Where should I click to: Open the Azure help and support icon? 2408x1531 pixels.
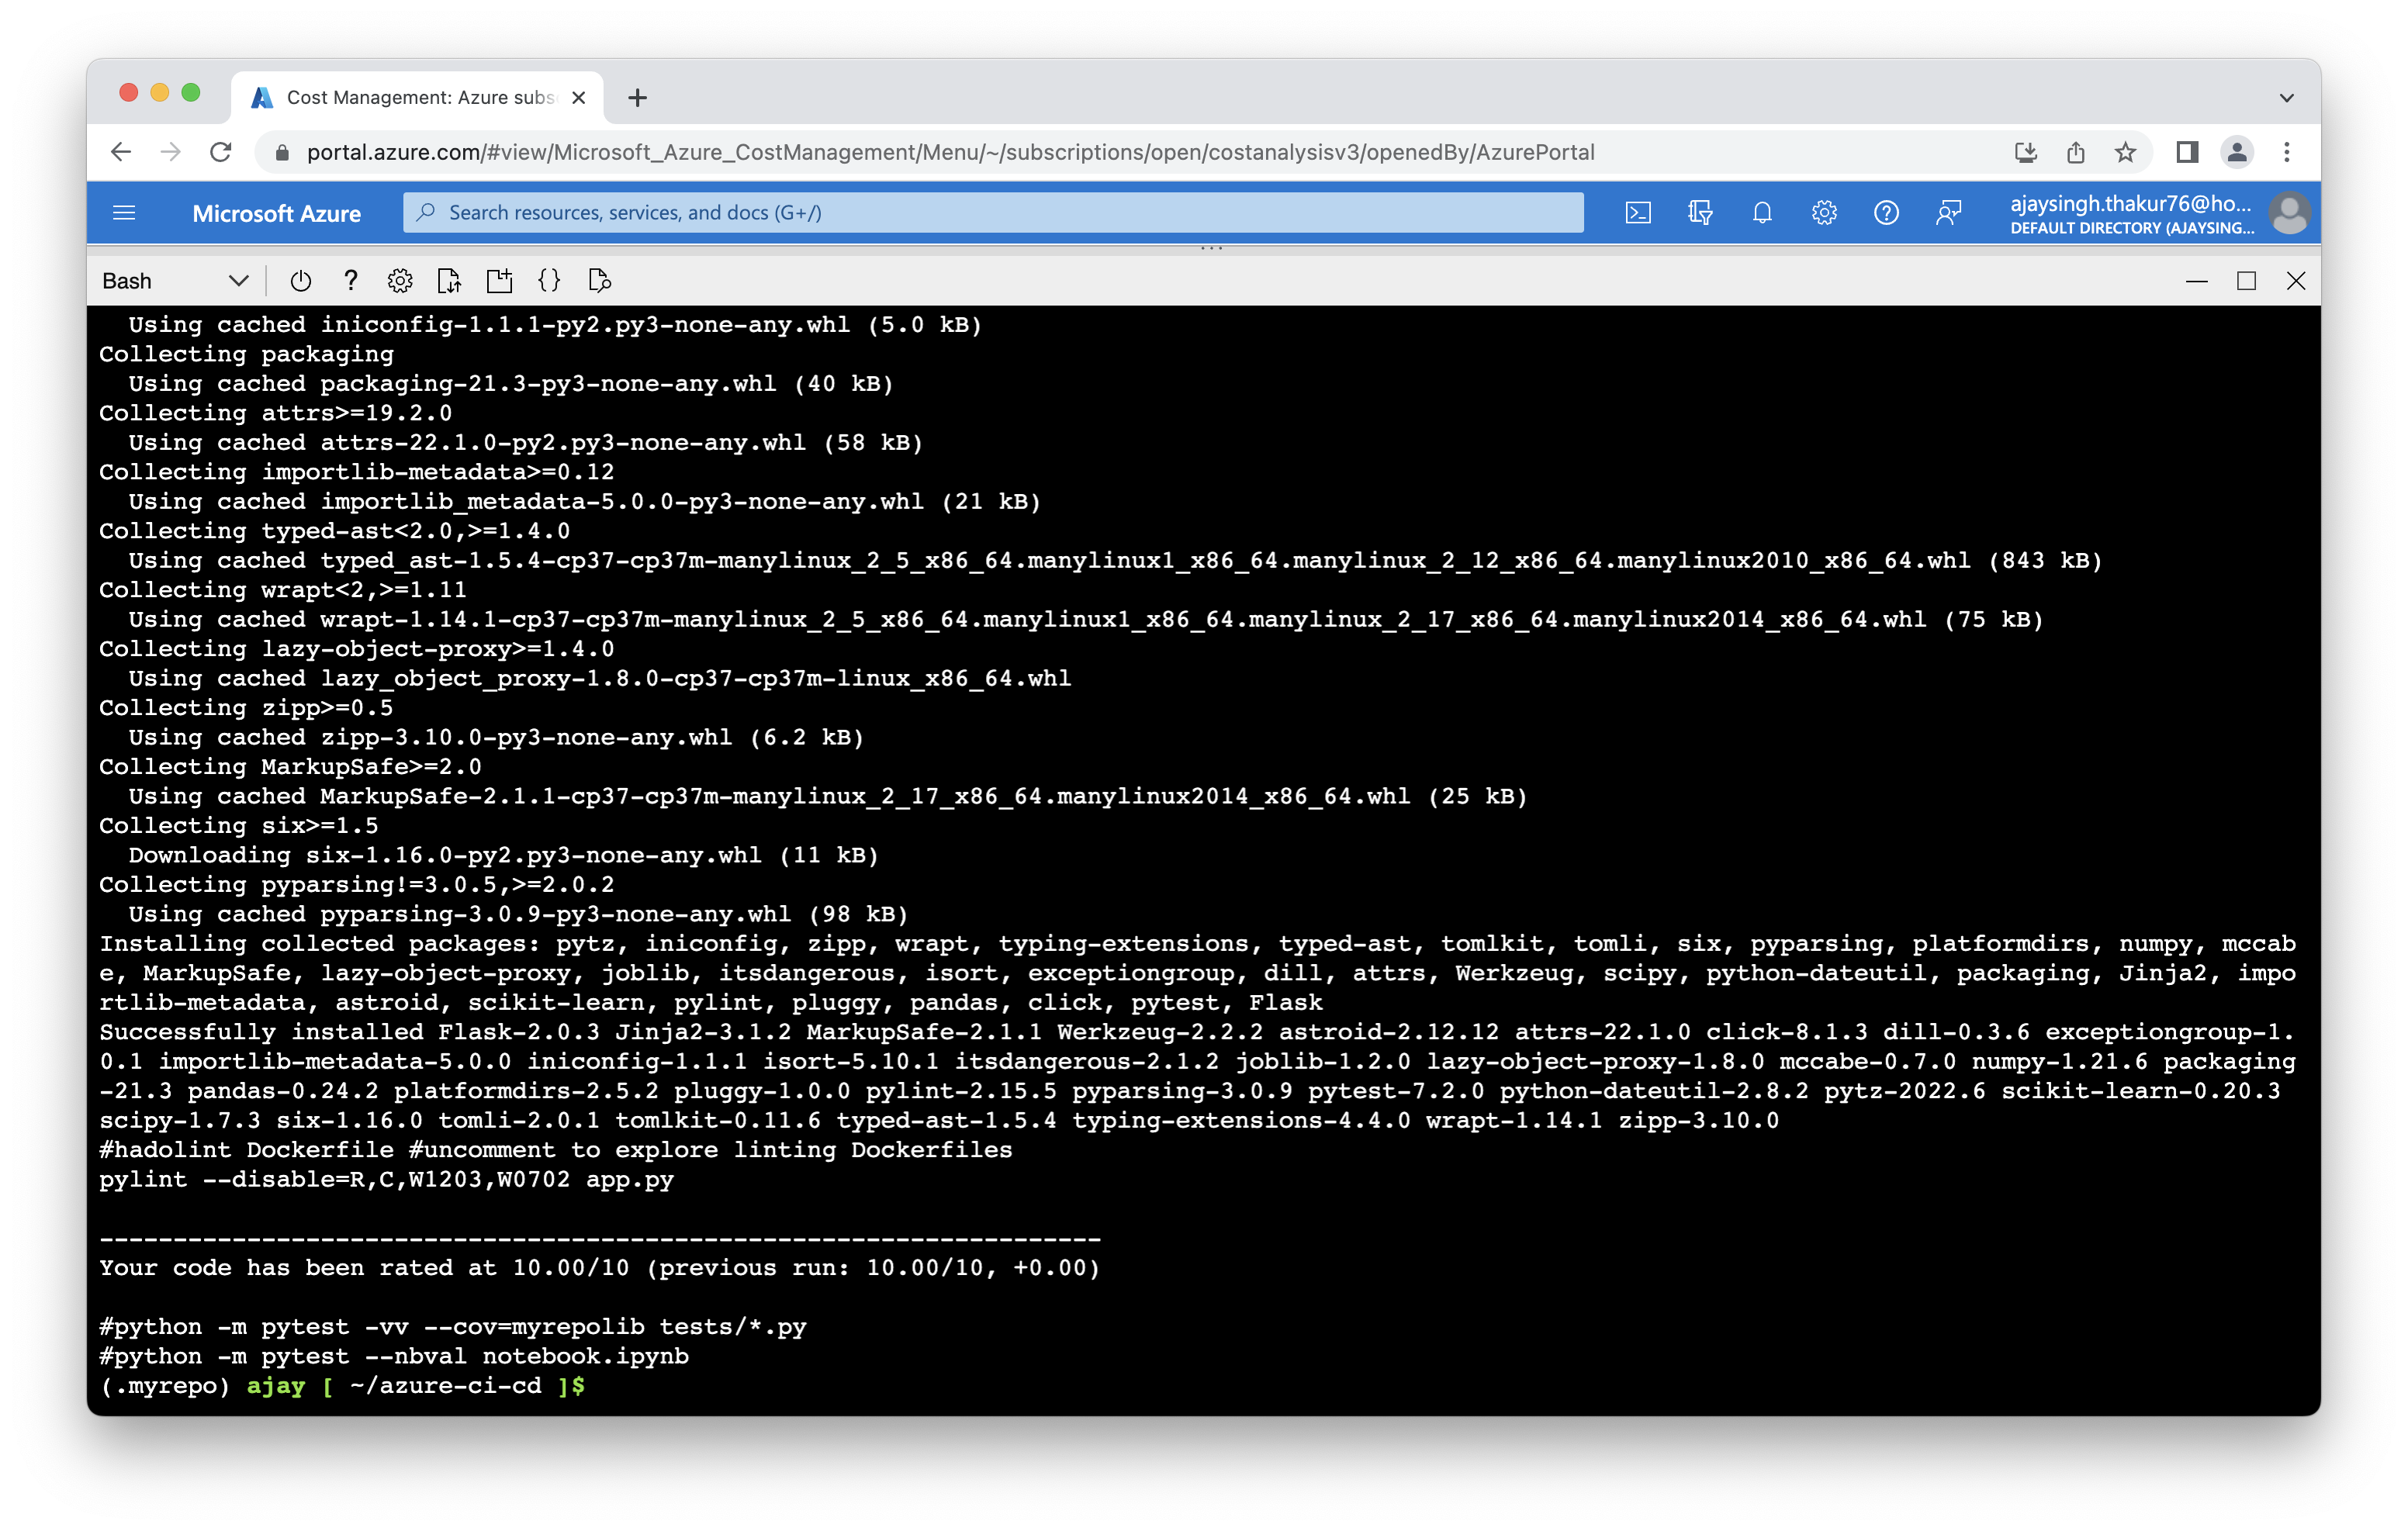pyautogui.click(x=1886, y=213)
